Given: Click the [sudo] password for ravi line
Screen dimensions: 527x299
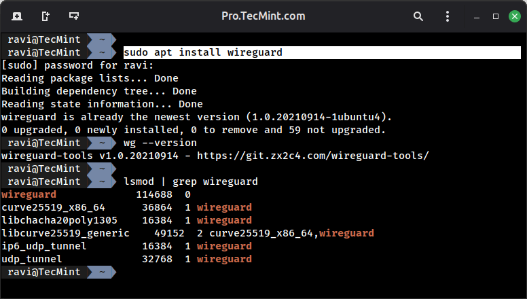Looking at the screenshot, I should point(77,65).
